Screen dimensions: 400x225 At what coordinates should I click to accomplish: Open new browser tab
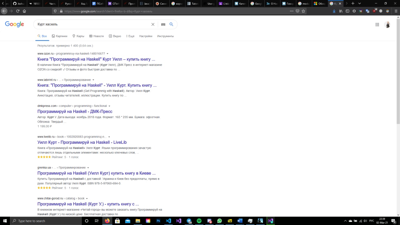click(353, 3)
